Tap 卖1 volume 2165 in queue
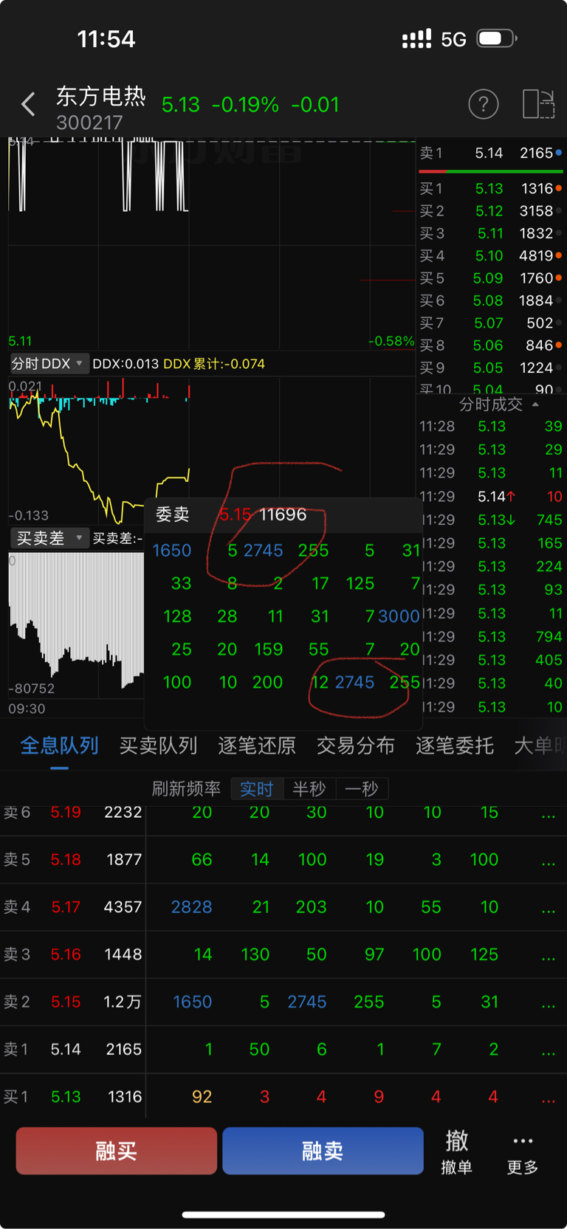 tap(123, 1050)
